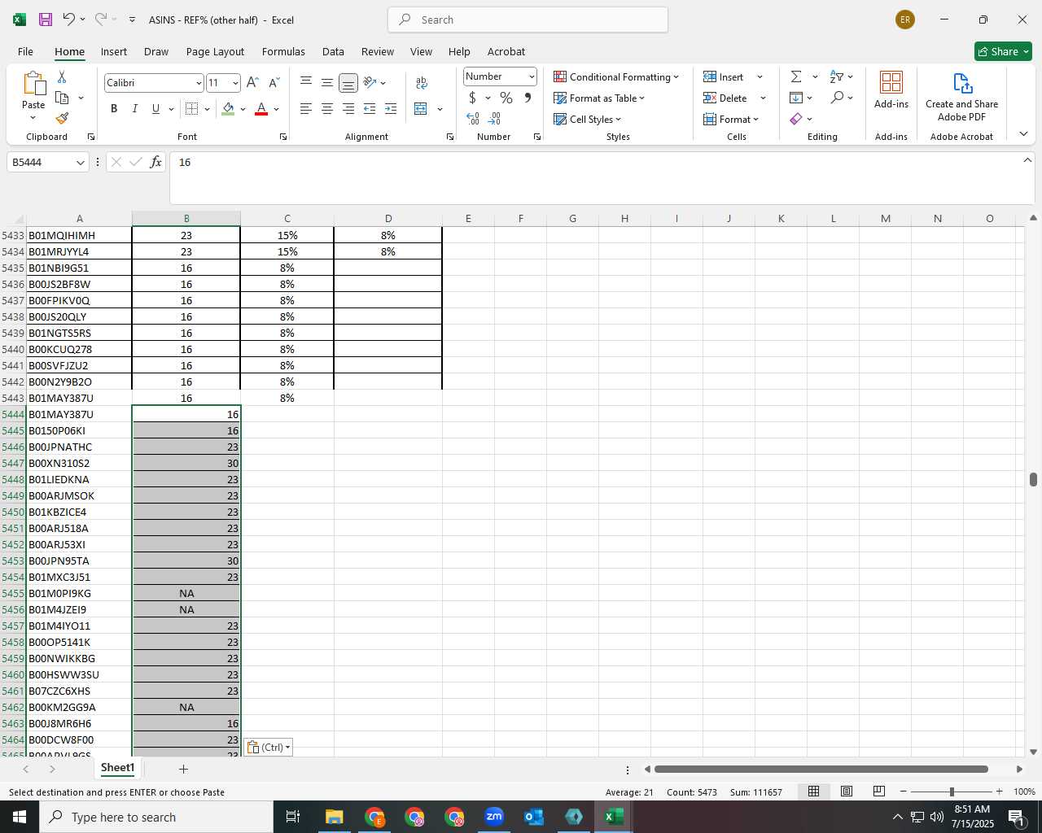
Task: Open Sort & Filter icon
Action: [837, 76]
